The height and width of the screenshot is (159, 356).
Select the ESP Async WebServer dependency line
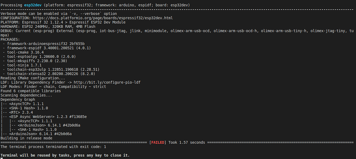(44, 117)
